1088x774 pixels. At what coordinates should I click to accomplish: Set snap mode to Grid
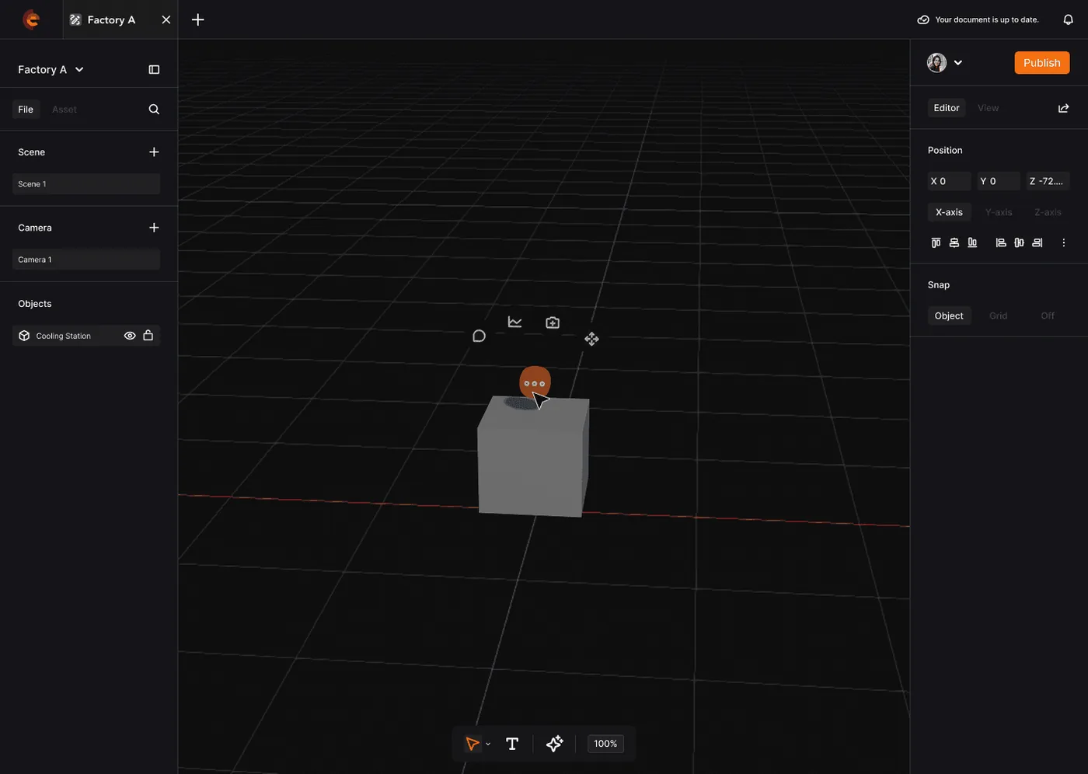pyautogui.click(x=999, y=316)
